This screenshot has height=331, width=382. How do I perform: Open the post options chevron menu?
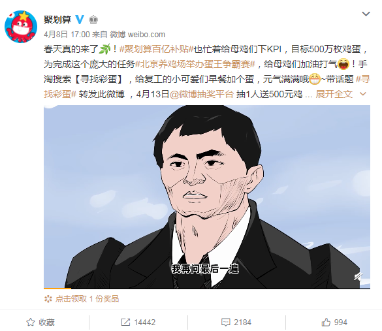point(366,14)
